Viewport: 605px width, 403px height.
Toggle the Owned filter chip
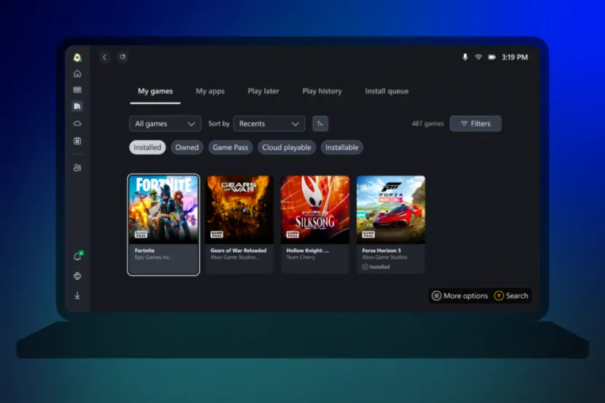187,147
